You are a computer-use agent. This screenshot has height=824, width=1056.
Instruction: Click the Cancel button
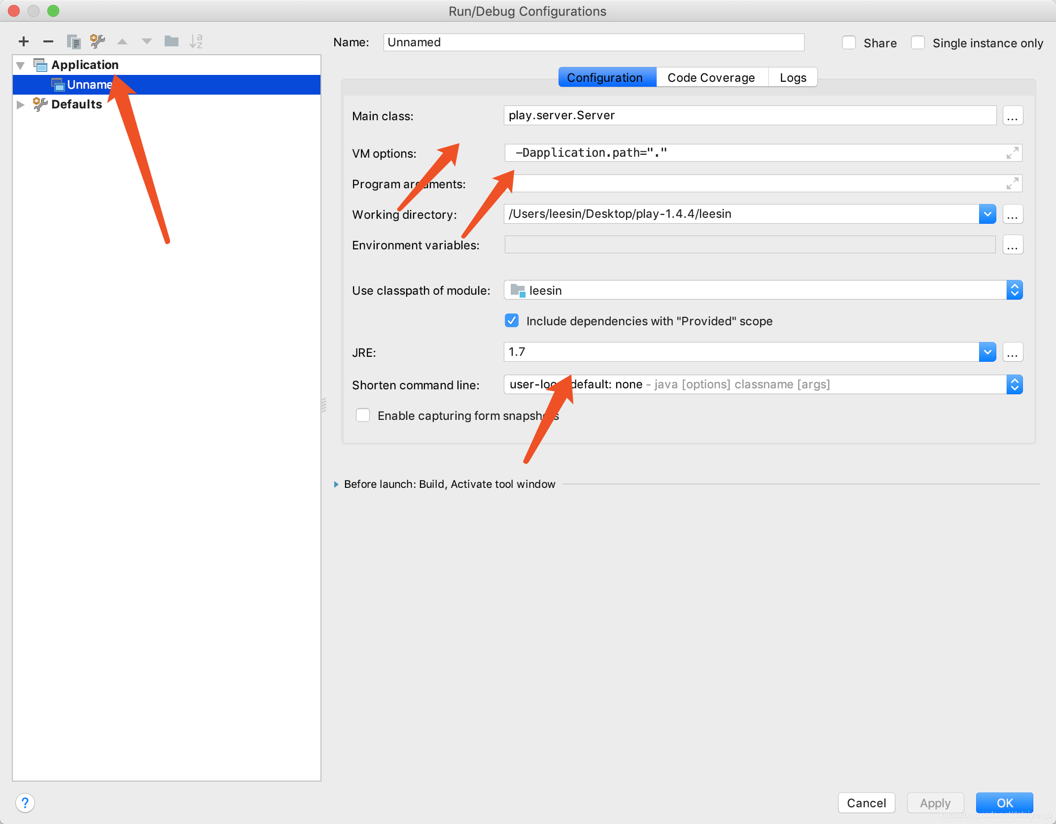866,803
